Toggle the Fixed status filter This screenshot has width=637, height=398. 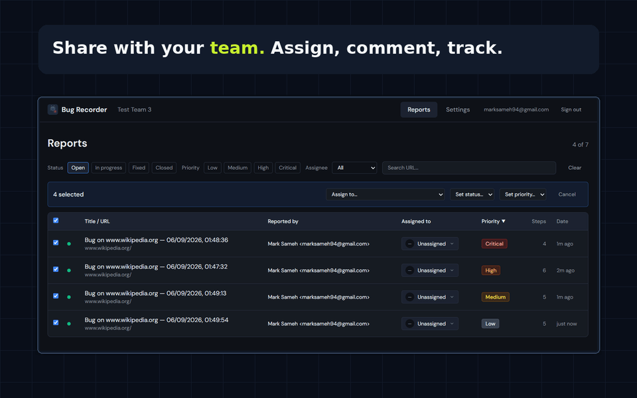point(139,168)
